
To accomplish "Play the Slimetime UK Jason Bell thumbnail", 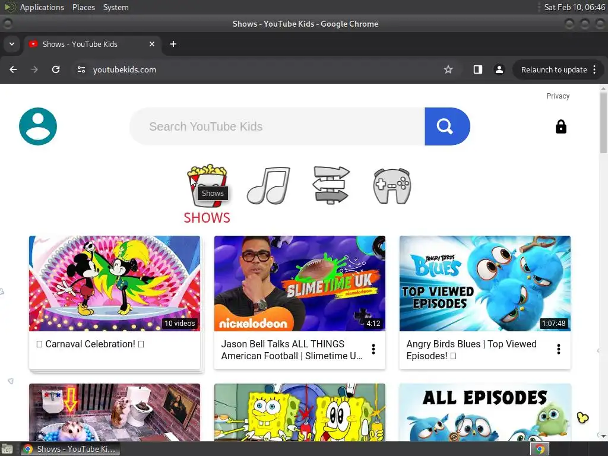I will coord(300,283).
